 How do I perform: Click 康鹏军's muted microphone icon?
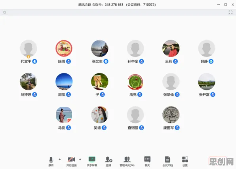click(x=177, y=128)
